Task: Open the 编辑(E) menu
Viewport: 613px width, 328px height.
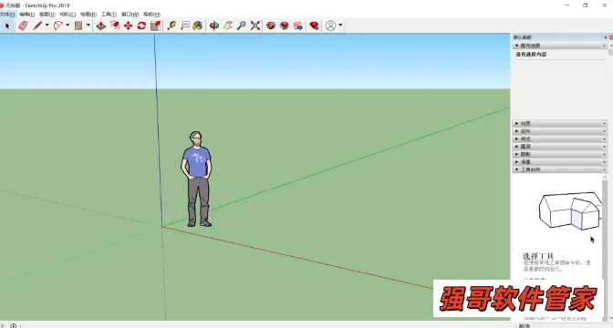Action: tap(27, 14)
